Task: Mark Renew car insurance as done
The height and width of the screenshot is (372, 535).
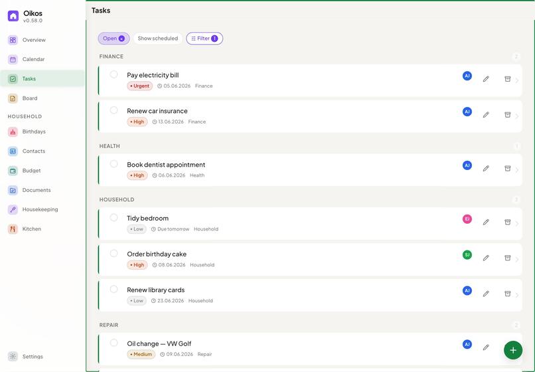Action: pos(114,110)
